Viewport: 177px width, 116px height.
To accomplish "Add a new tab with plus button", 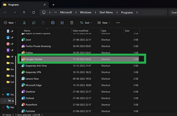I will (53, 5).
